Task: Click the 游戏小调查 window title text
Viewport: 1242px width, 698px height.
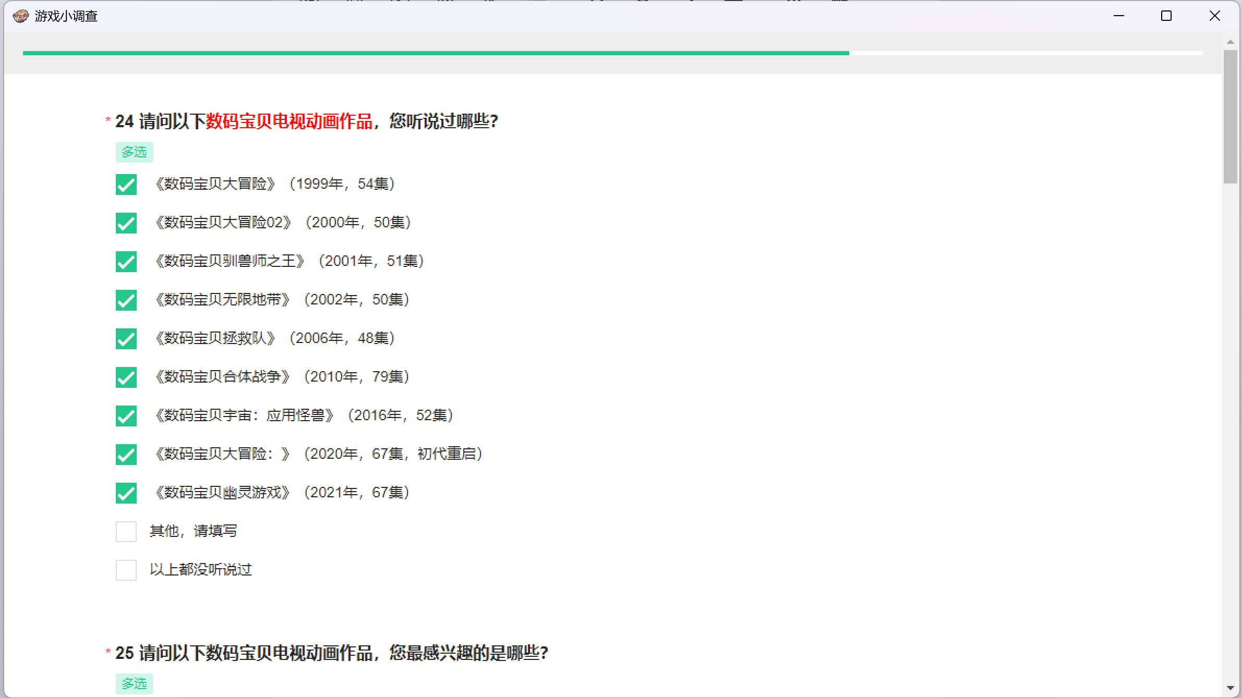Action: pos(66,16)
